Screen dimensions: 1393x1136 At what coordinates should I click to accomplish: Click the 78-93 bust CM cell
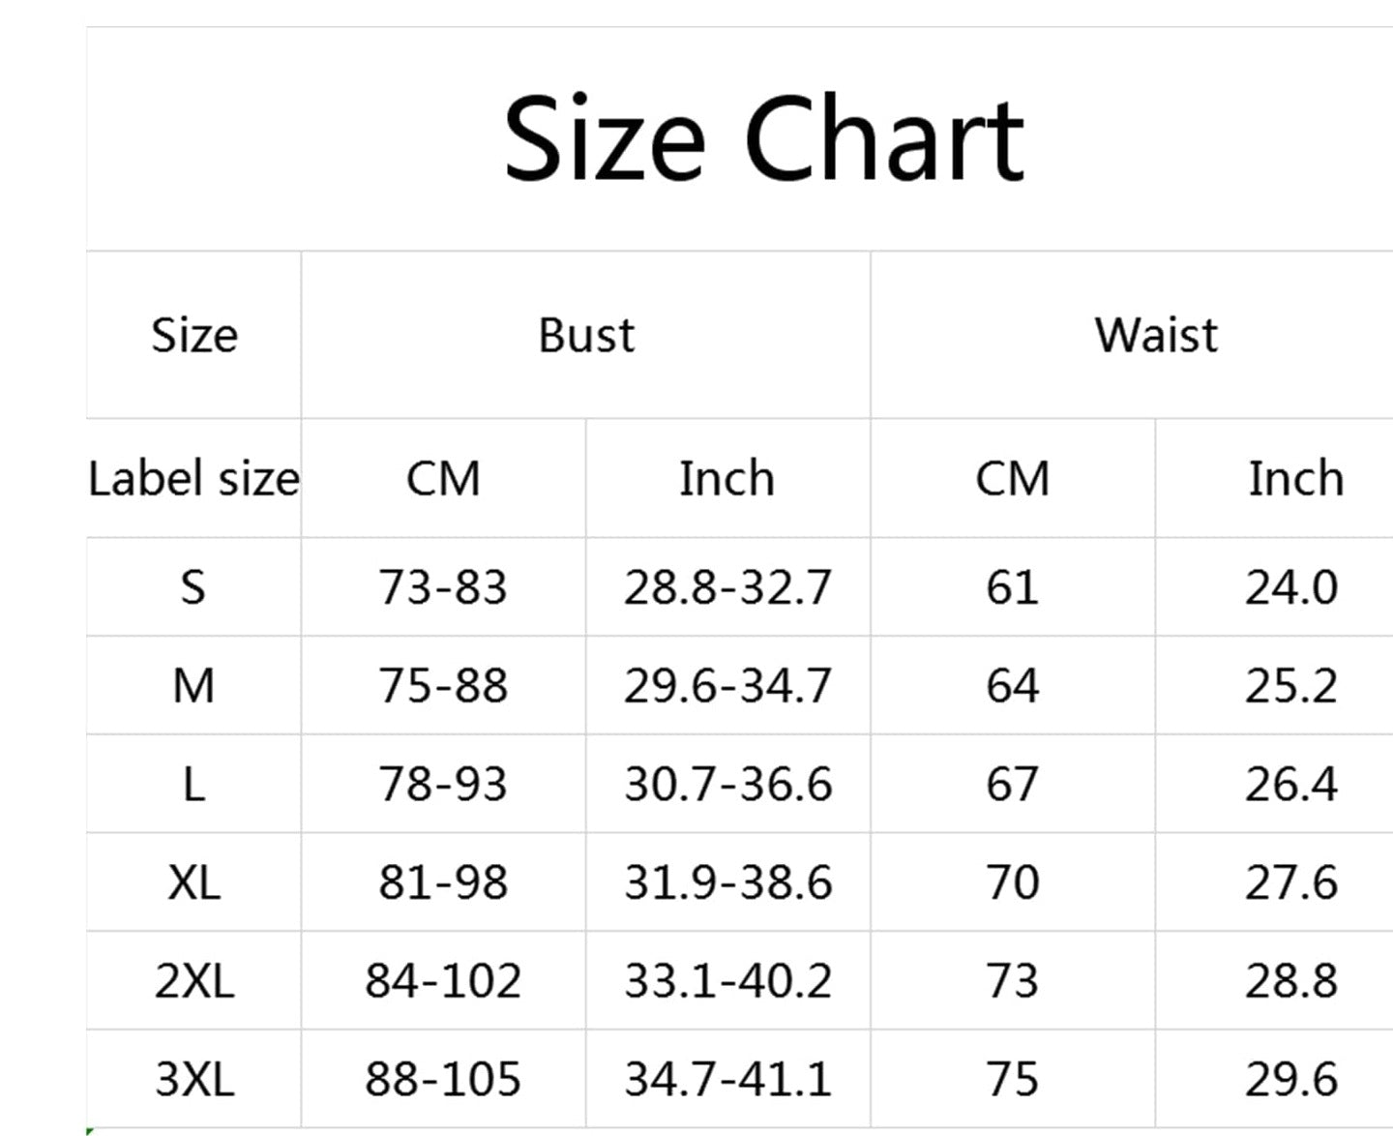[443, 784]
